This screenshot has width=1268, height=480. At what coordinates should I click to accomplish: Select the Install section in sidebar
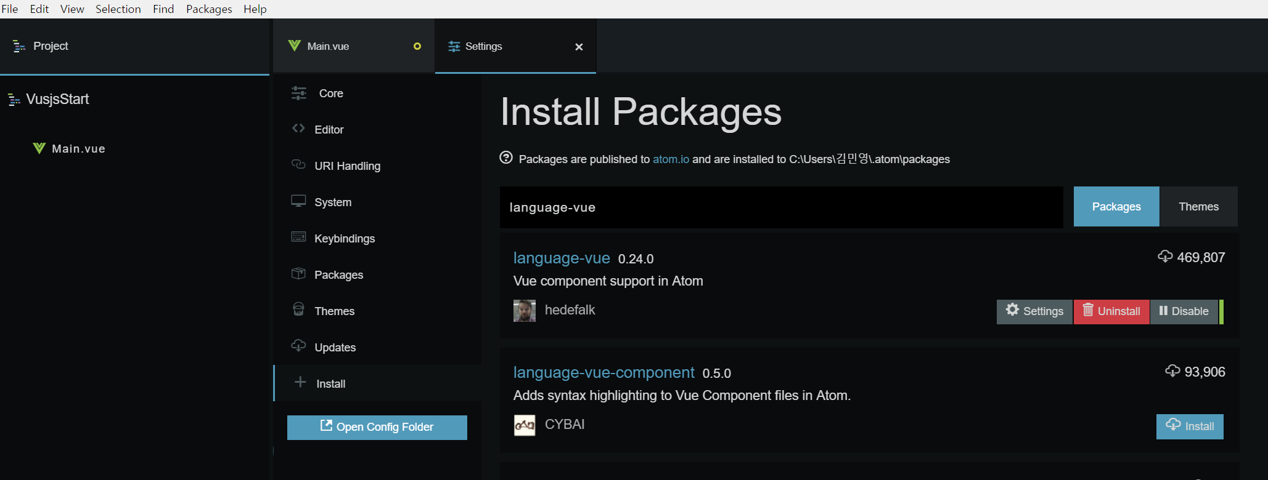point(377,383)
